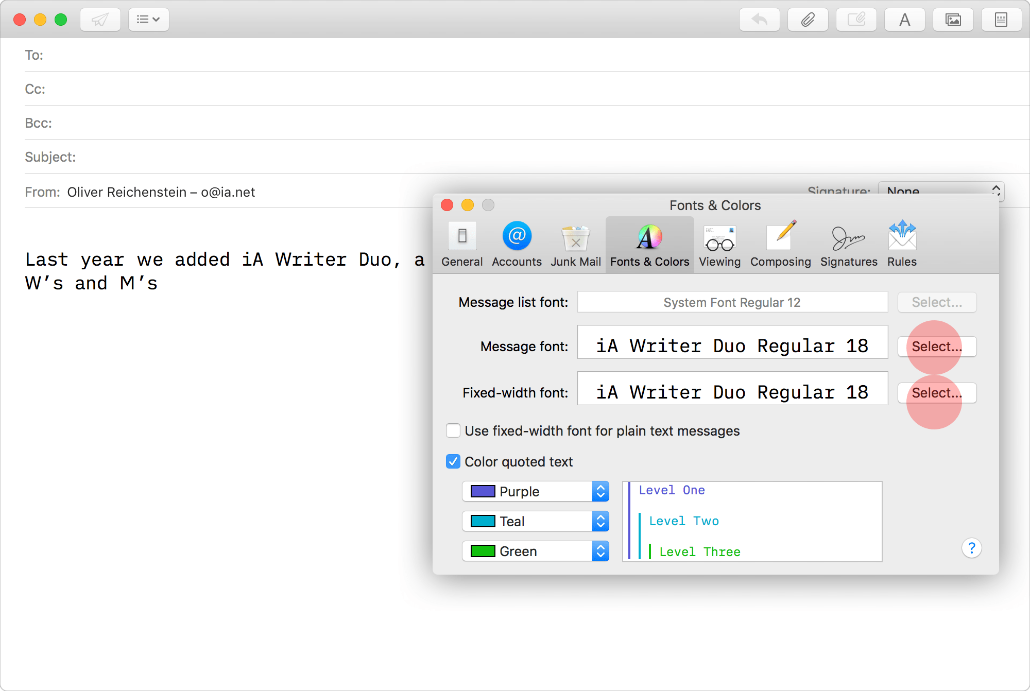Open the header fields list dropdown
The width and height of the screenshot is (1030, 691).
148,20
